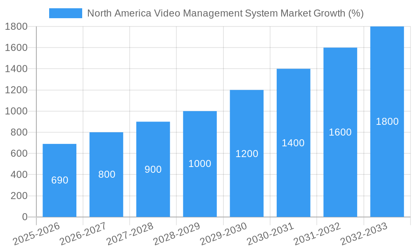Click x-axis label 2032-2033

[365, 234]
